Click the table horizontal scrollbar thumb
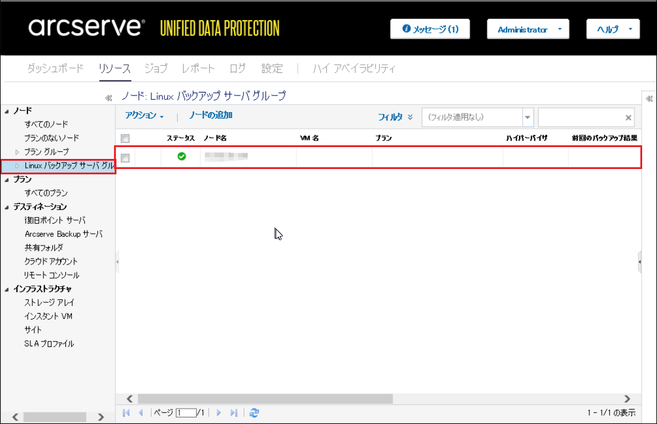The image size is (657, 424). coord(265,399)
